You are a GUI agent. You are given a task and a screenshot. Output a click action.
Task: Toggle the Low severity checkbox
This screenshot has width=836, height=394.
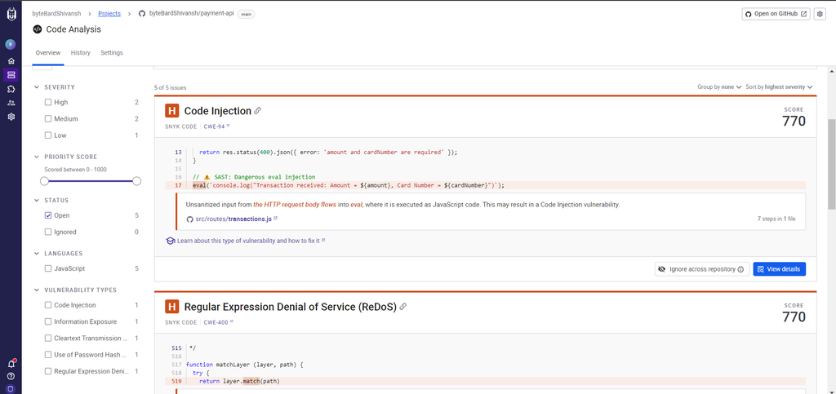48,135
